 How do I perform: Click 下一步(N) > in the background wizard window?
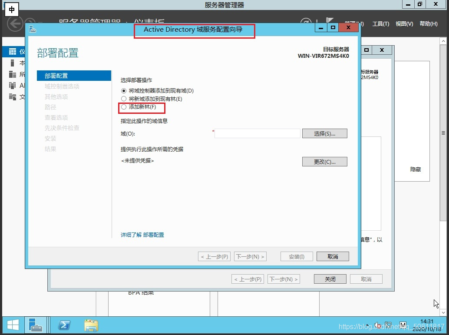pos(284,279)
